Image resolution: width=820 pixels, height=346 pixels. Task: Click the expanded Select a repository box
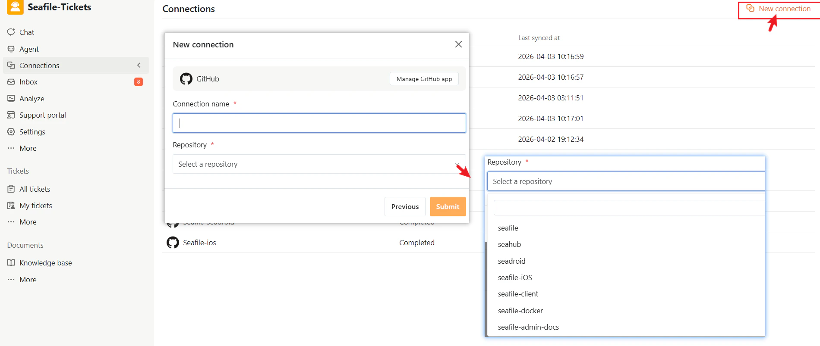(626, 181)
